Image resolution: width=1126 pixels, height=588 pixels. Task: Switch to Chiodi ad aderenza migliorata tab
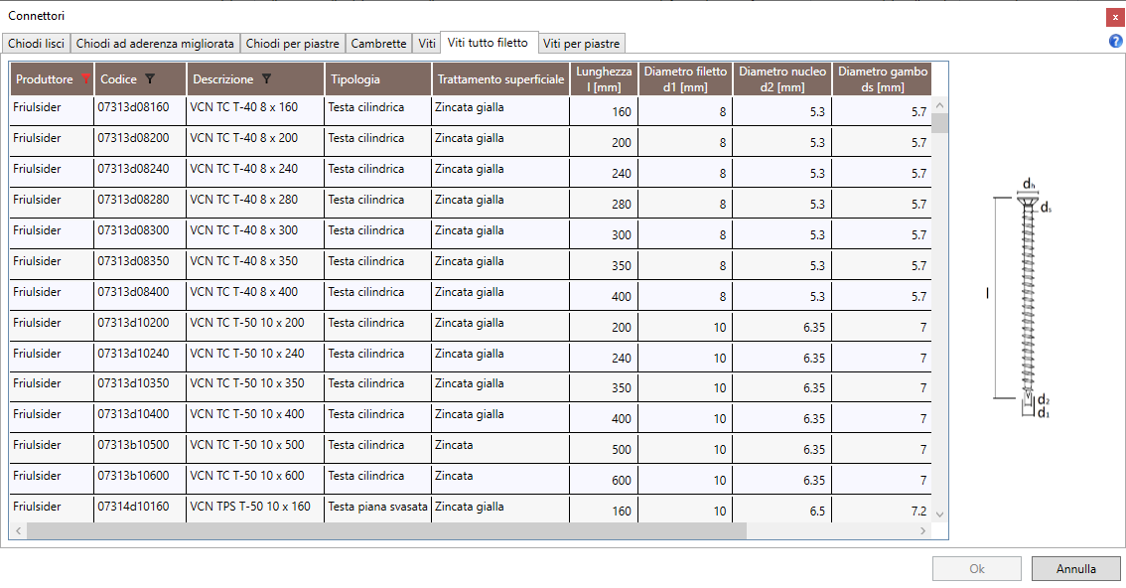pyautogui.click(x=155, y=44)
